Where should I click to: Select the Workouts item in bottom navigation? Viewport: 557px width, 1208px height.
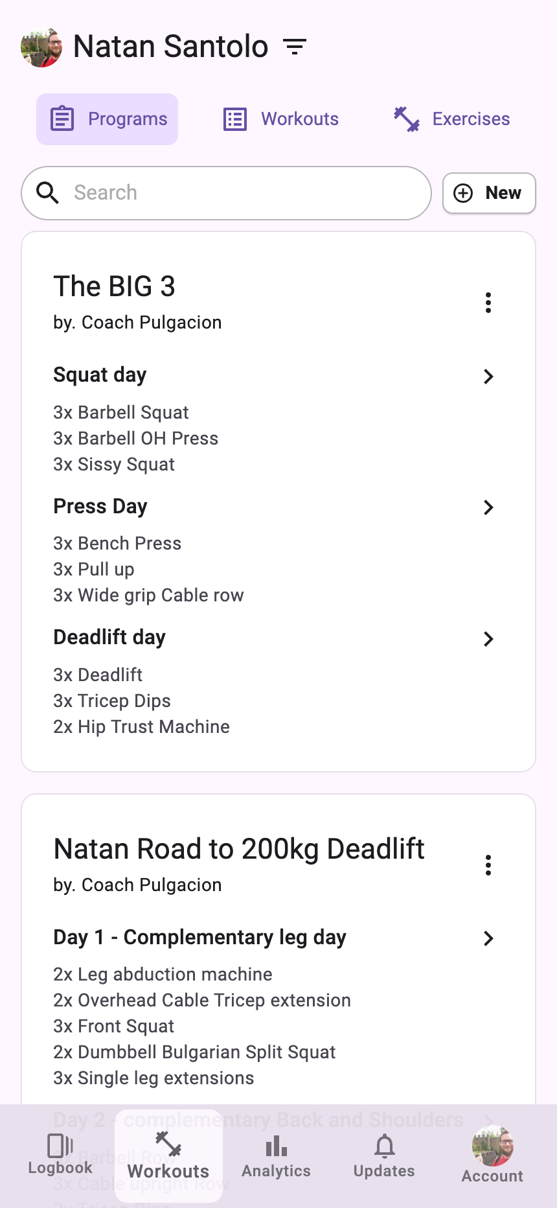[x=168, y=1155]
